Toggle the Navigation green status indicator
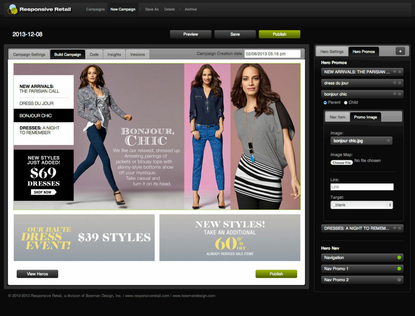The width and height of the screenshot is (415, 316). (399, 258)
